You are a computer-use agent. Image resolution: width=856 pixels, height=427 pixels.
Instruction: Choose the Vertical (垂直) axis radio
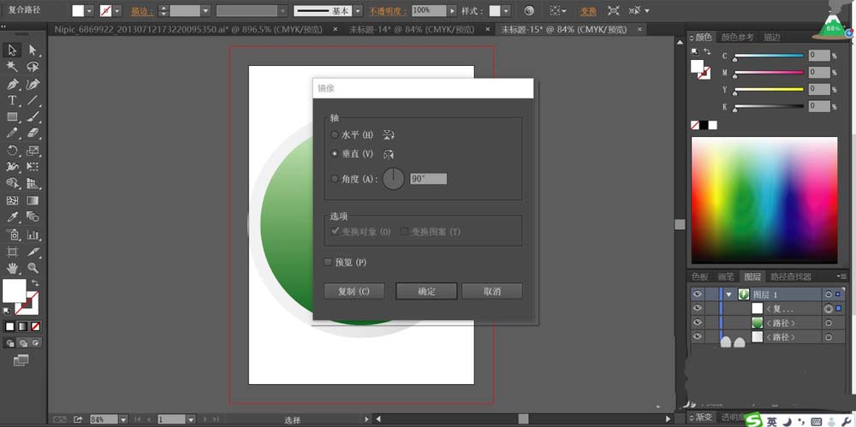tap(335, 154)
